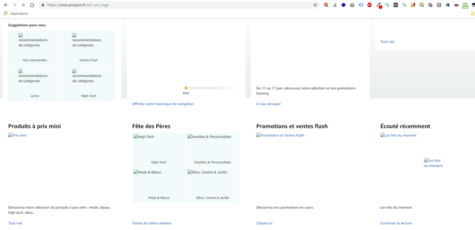Open the Applications grid shortcut
475x230 pixels.
pyautogui.click(x=16, y=13)
